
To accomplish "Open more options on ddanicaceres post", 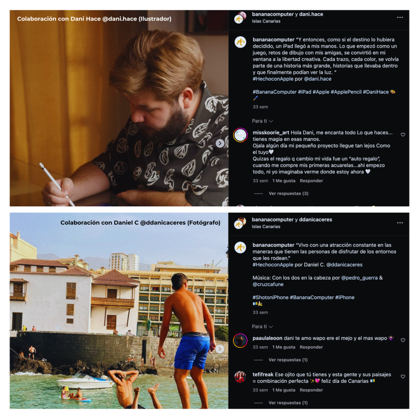I will coord(400,223).
